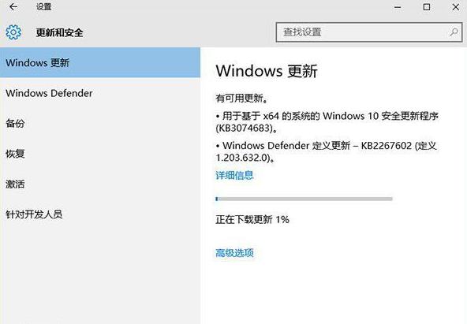Click the 查找设置 search field
This screenshot has height=324, width=467.
point(369,32)
